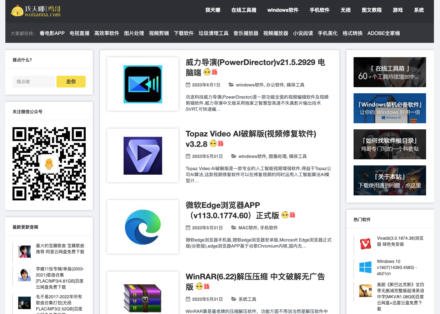Click the 小说阅读 quick link
440x314 pixels.
coord(303,33)
